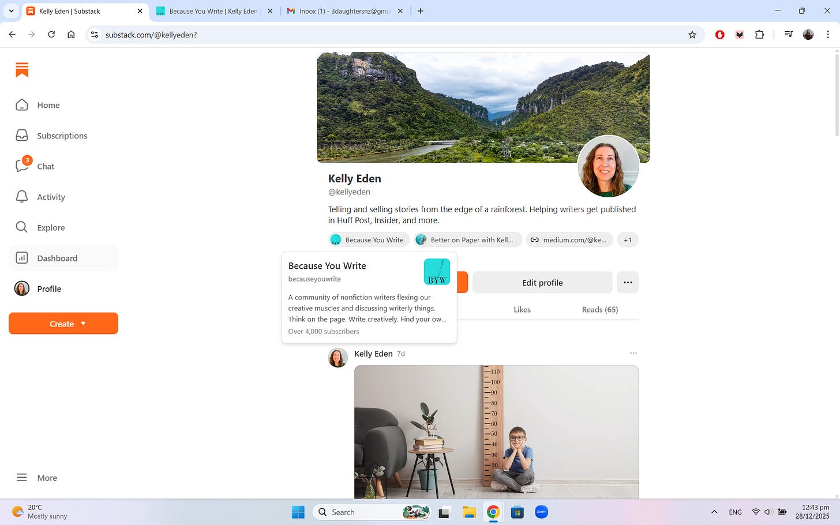Go back with the browser back arrow
840x525 pixels.
click(12, 35)
